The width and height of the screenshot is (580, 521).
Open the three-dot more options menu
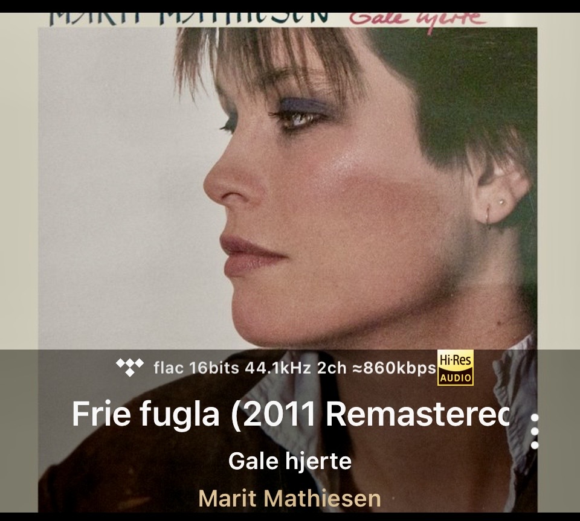coord(534,431)
